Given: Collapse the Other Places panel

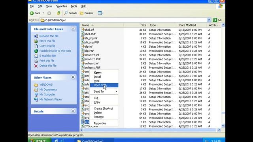Looking at the screenshot, I should pos(73,77).
